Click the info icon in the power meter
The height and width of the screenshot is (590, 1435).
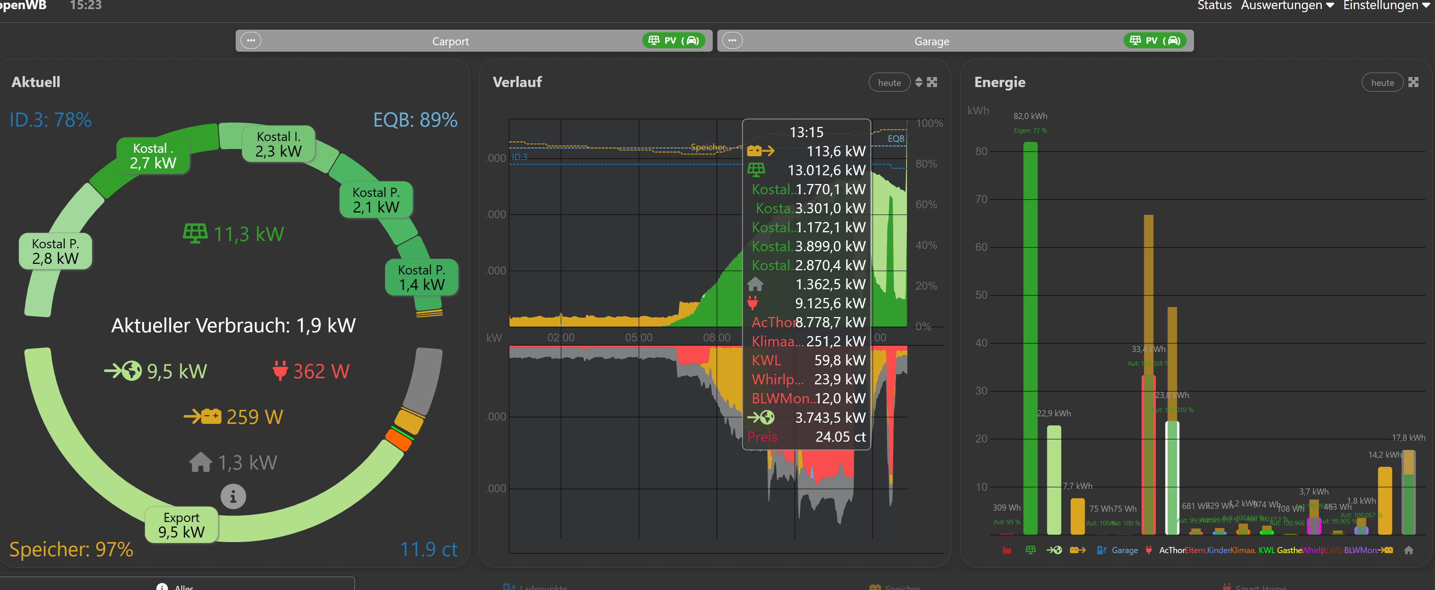click(x=233, y=496)
